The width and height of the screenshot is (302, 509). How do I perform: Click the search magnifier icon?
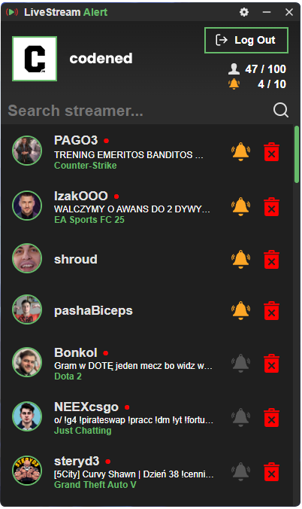coord(281,110)
